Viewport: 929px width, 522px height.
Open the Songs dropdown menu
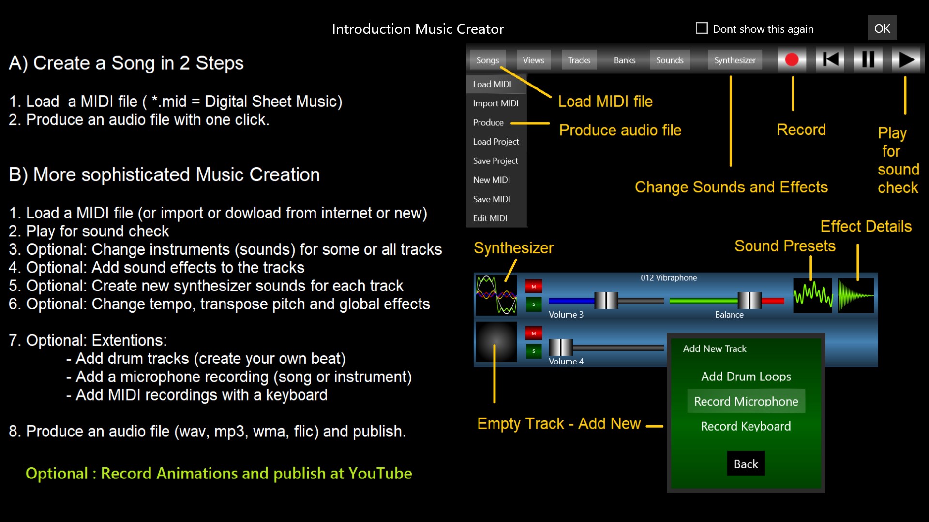pyautogui.click(x=487, y=60)
